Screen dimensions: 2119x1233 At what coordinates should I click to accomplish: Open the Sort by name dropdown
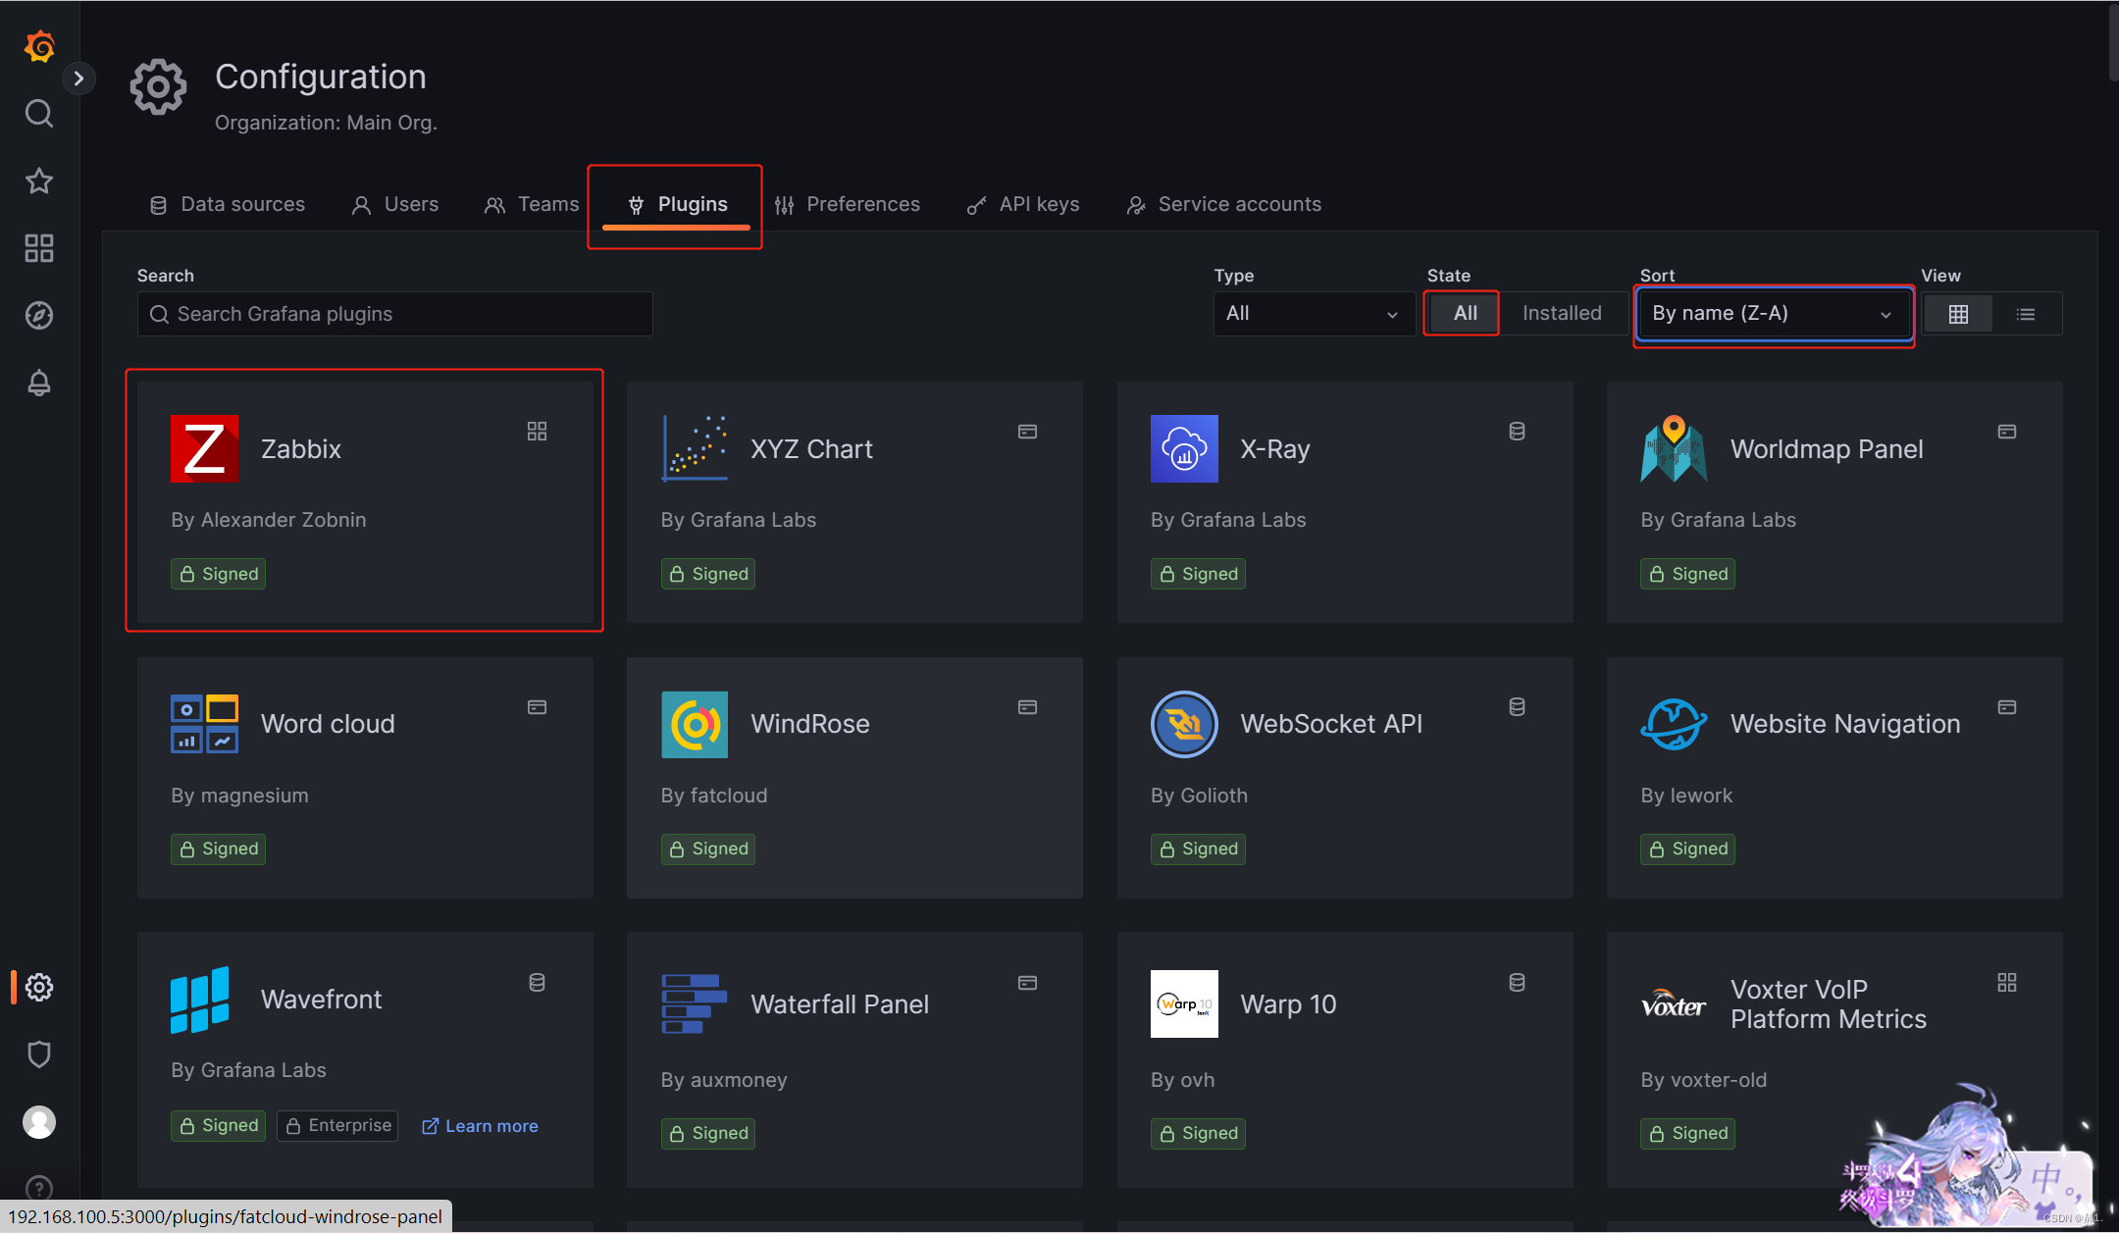pyautogui.click(x=1772, y=313)
